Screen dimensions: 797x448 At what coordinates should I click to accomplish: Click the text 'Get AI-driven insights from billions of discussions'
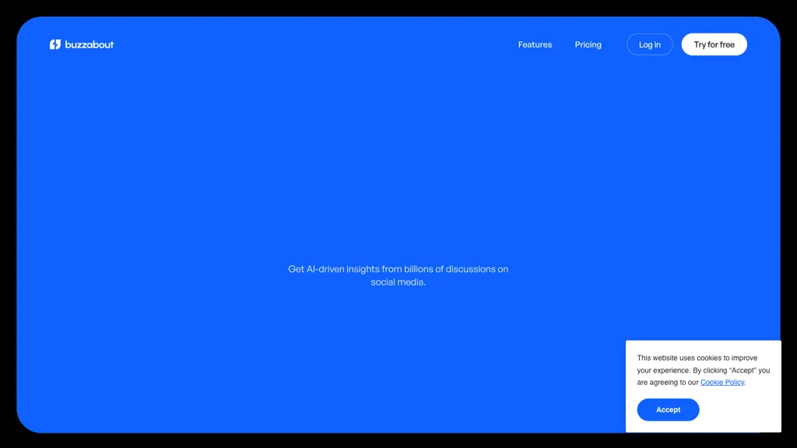391,269
